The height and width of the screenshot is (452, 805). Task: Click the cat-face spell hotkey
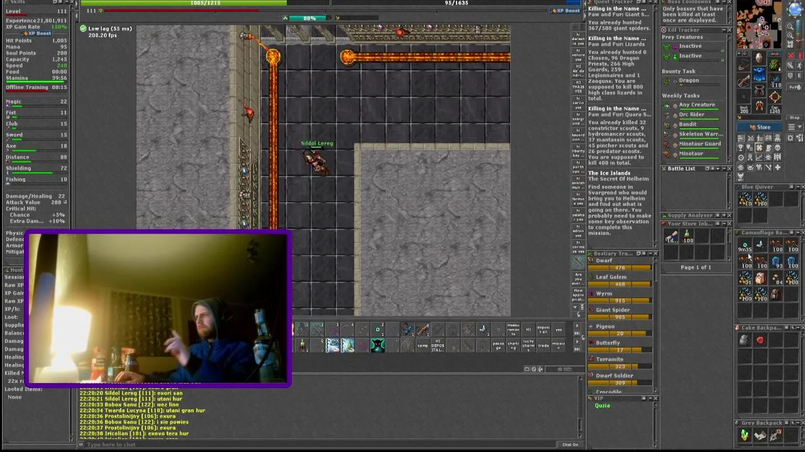coord(377,345)
